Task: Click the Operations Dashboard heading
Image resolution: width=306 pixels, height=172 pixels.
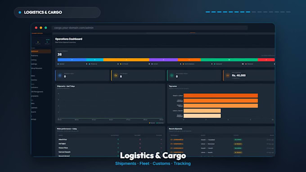Action: click(x=69, y=39)
